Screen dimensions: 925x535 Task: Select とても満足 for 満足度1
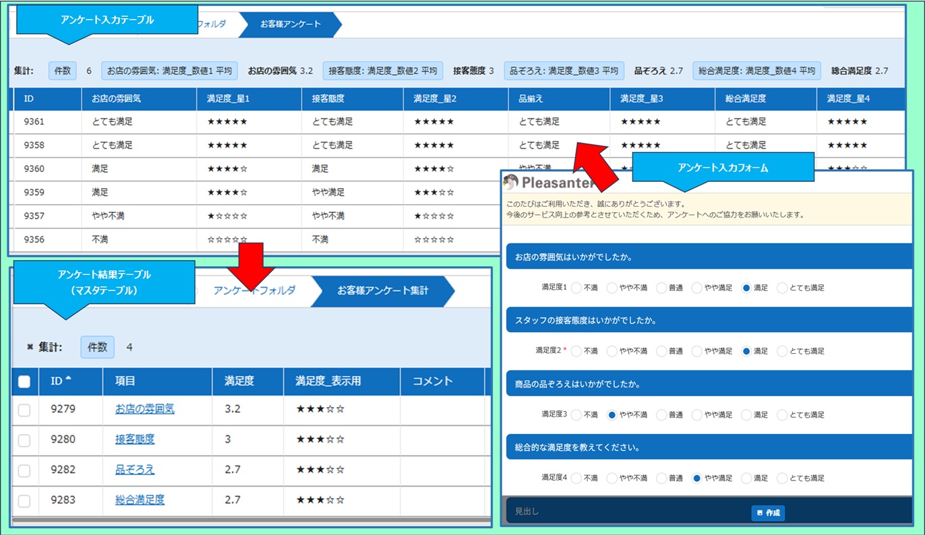click(x=782, y=288)
